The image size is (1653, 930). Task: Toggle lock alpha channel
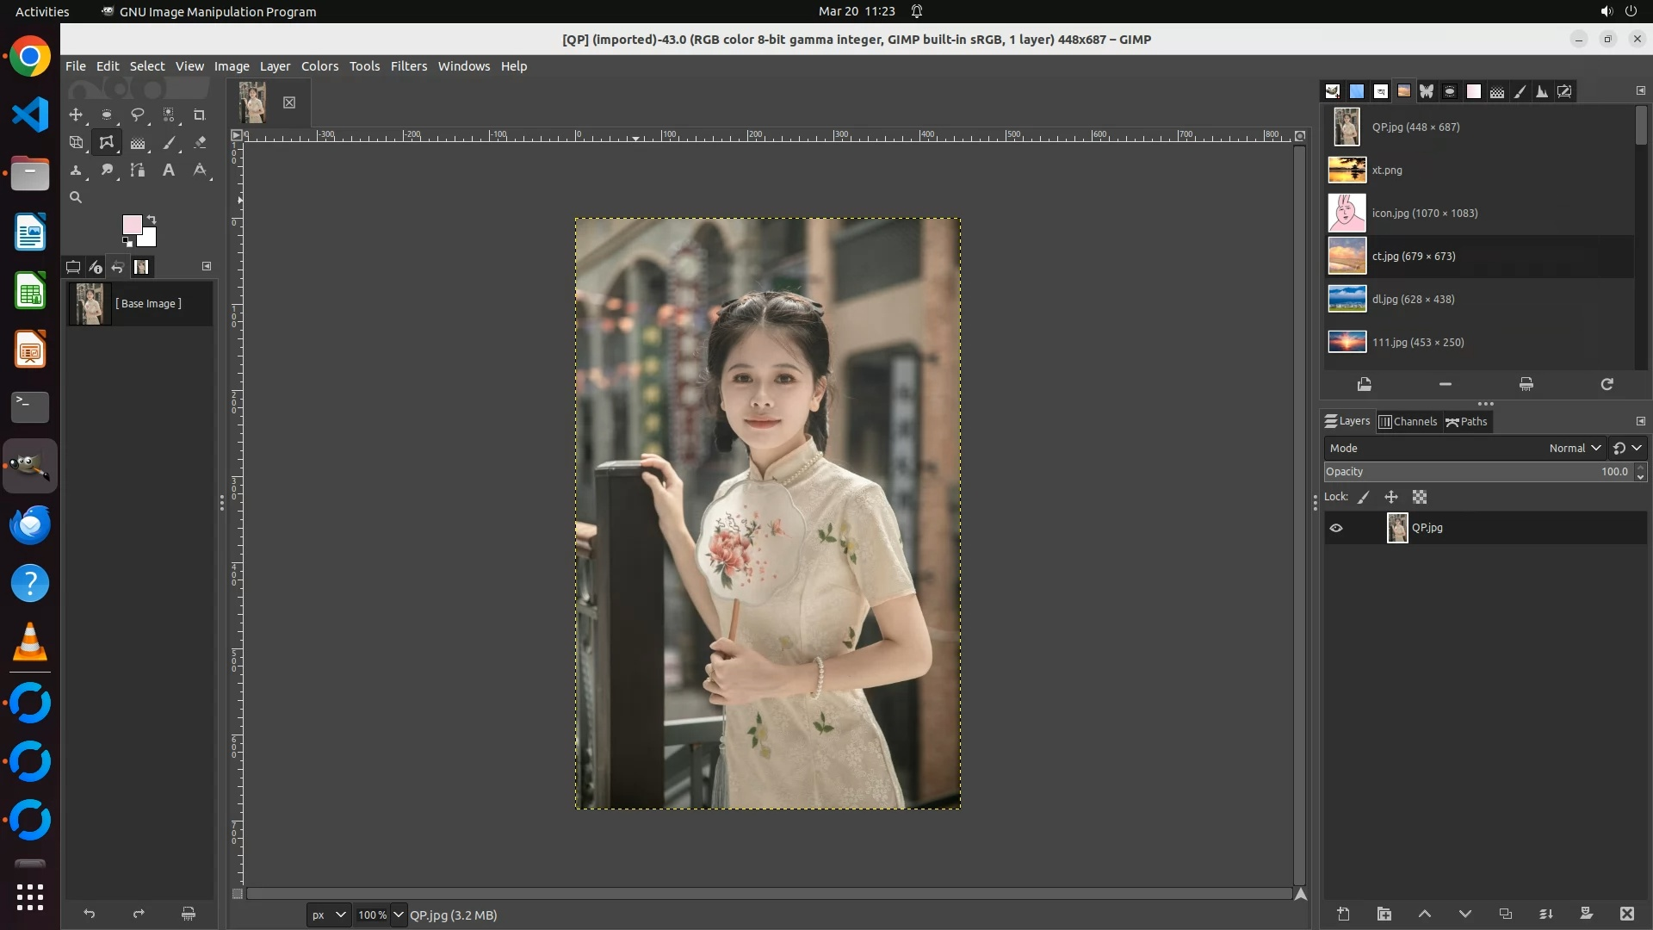1420,497
